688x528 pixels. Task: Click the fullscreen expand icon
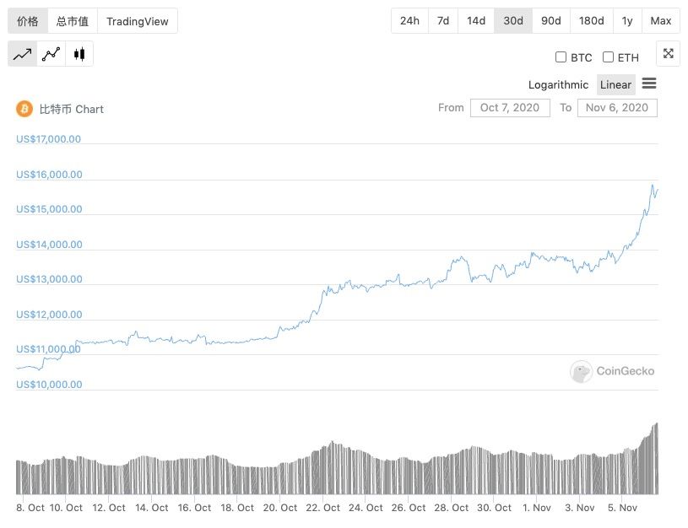click(x=668, y=54)
